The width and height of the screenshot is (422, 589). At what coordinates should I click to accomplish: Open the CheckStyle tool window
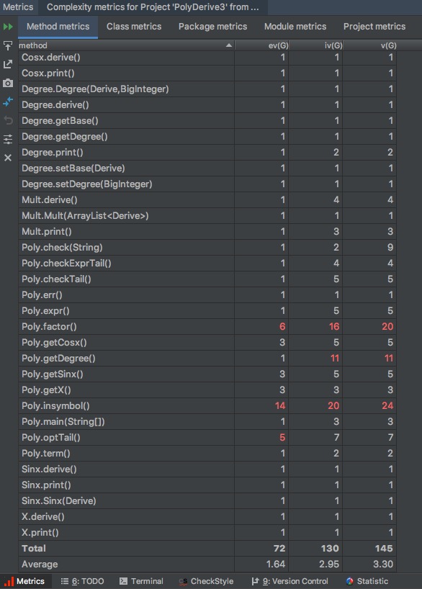[206, 581]
